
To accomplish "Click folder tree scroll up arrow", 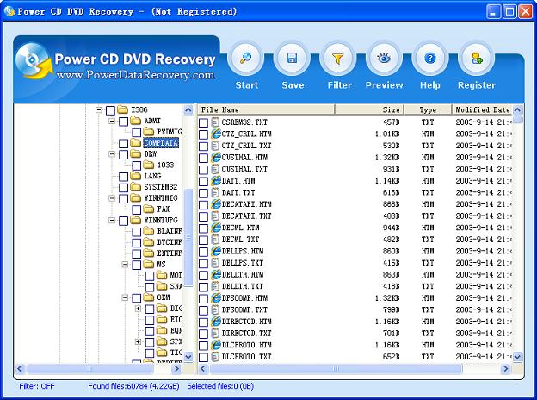I will [x=188, y=109].
